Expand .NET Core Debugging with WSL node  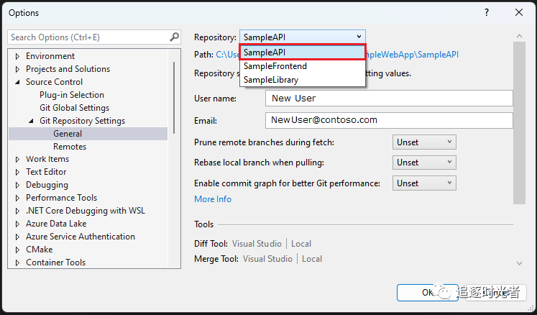(17, 211)
